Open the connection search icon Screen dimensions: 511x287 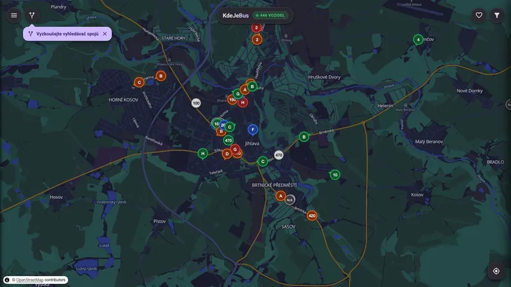(x=32, y=15)
